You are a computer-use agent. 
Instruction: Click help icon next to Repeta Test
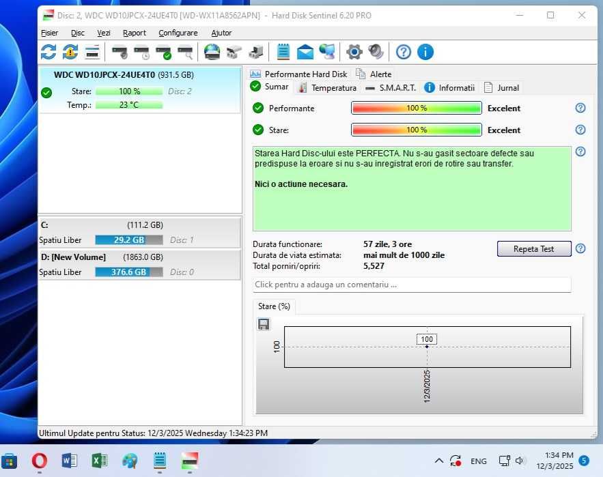coord(580,248)
